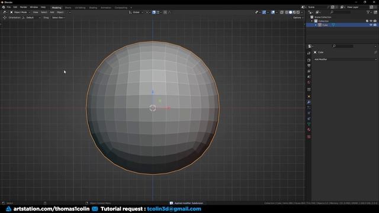The image size is (379, 213).
Task: Open the Global transform orientation dropdown
Action: pos(136,12)
